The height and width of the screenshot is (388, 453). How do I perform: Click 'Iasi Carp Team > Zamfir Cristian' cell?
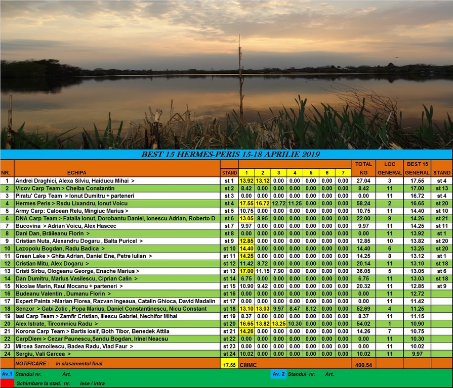(117, 316)
